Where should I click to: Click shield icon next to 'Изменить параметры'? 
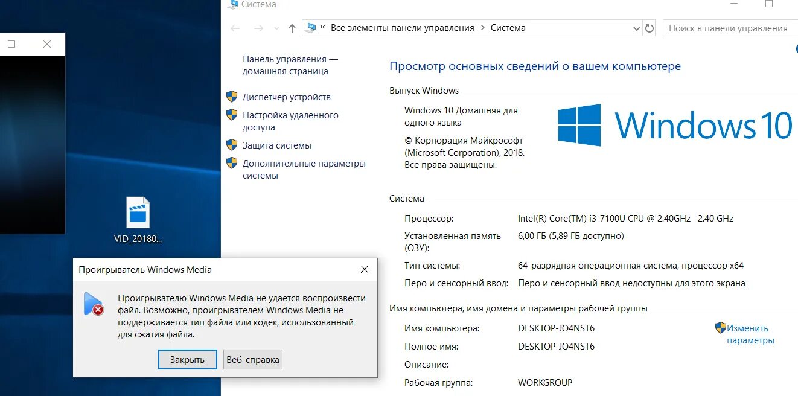(721, 328)
